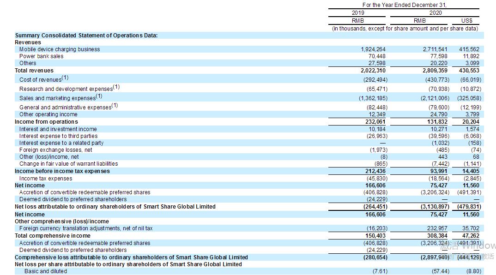The width and height of the screenshot is (496, 275).
Task: Click the total 2,809,359
Action: coord(435,71)
